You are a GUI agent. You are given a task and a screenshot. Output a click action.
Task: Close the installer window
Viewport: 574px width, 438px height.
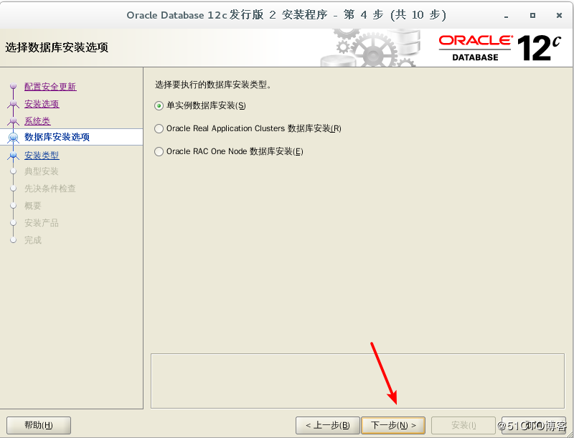tap(559, 15)
